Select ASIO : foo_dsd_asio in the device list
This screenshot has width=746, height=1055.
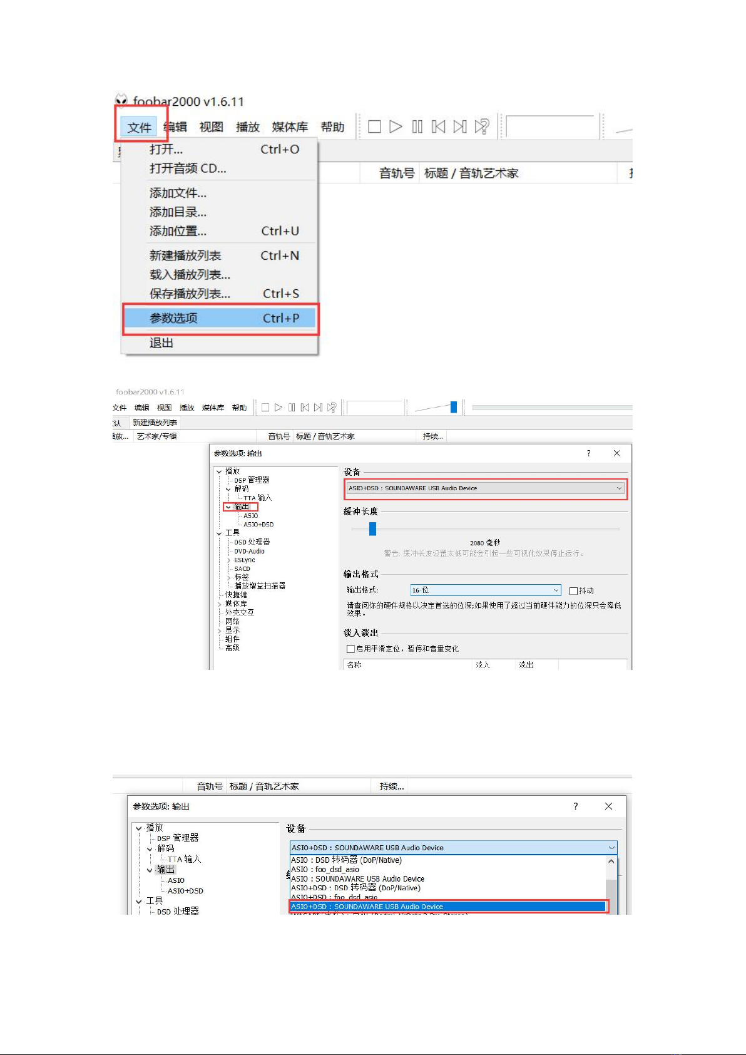click(448, 870)
